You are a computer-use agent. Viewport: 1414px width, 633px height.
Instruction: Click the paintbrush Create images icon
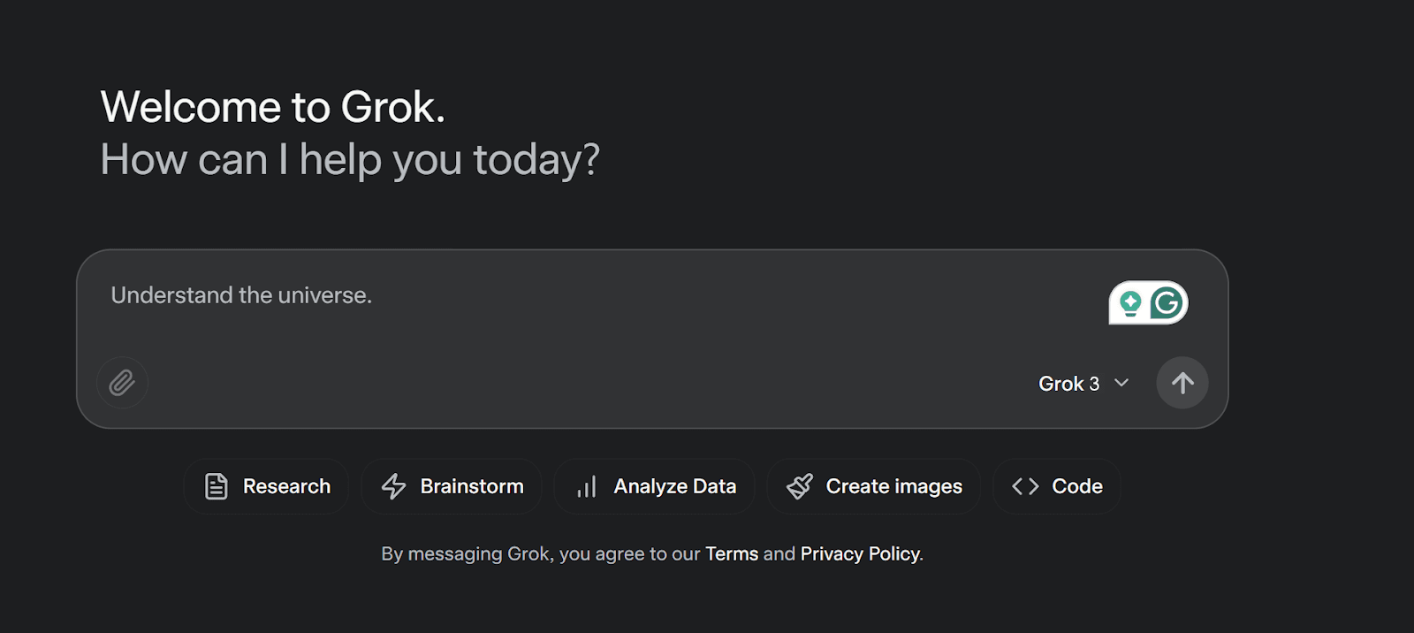click(x=800, y=486)
